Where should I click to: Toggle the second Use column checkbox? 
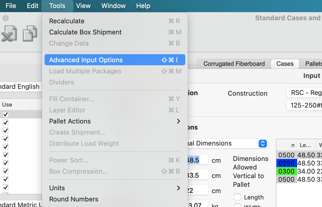pos(5,122)
